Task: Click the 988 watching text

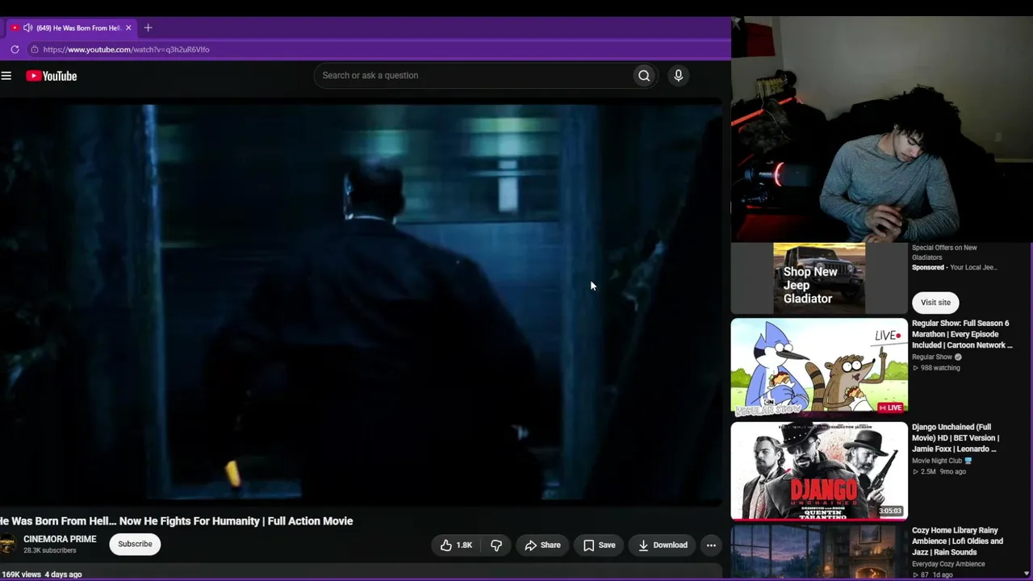Action: [936, 368]
